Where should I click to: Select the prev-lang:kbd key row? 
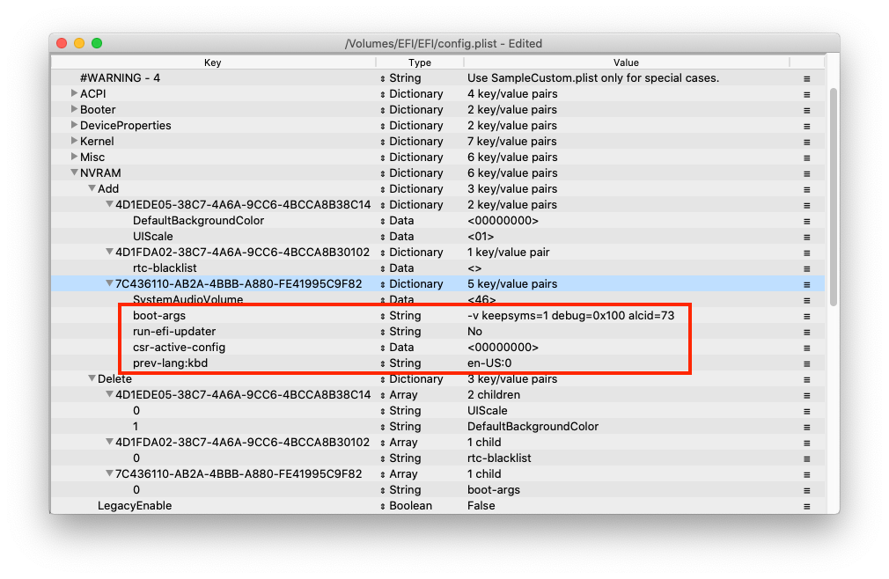point(170,363)
